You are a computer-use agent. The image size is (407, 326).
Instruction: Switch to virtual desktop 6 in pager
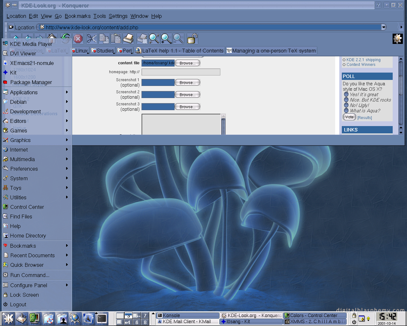tap(137, 322)
